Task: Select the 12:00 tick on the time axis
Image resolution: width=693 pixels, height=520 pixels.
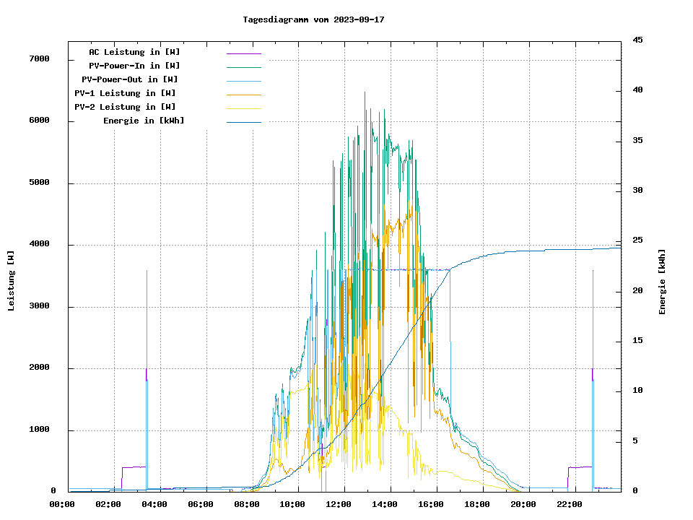Action: [x=339, y=504]
